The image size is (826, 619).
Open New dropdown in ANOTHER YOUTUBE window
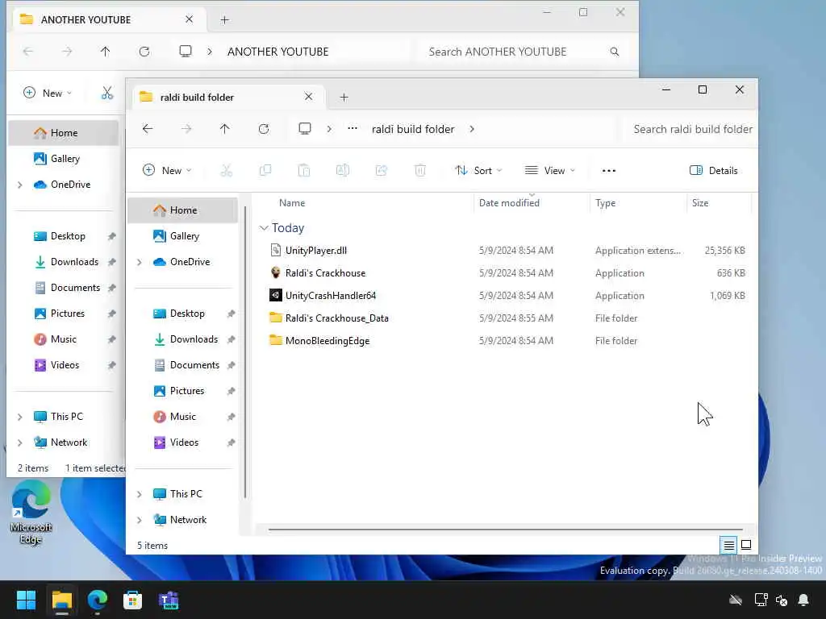click(48, 93)
